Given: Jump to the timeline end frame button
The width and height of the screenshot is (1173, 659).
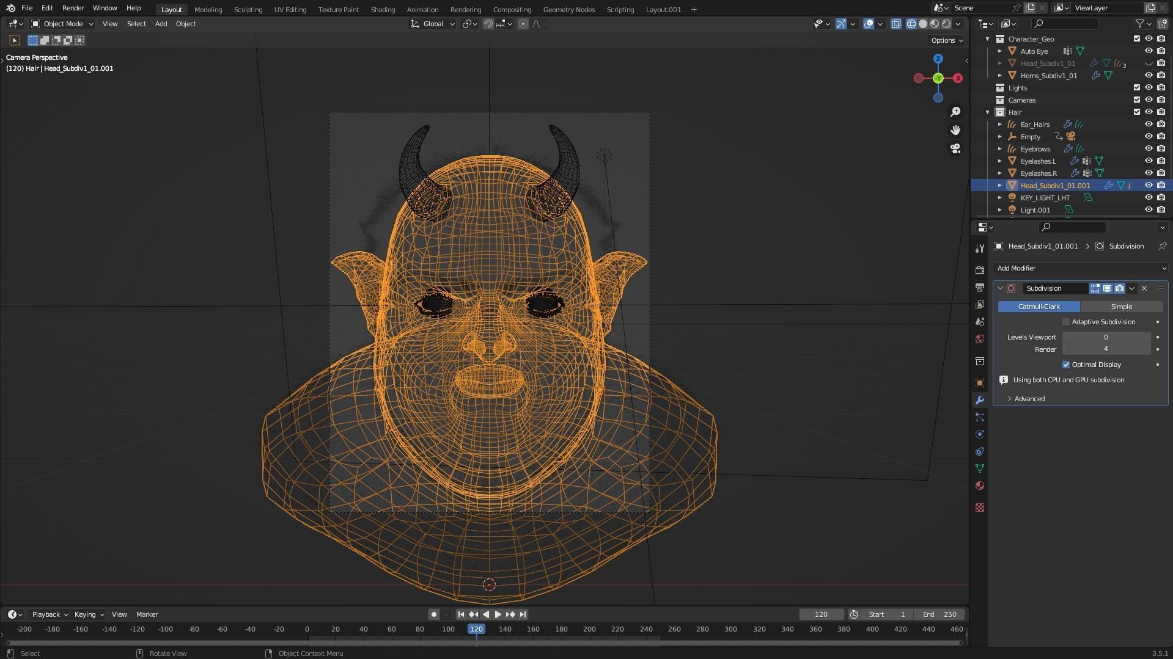Looking at the screenshot, I should tap(523, 614).
